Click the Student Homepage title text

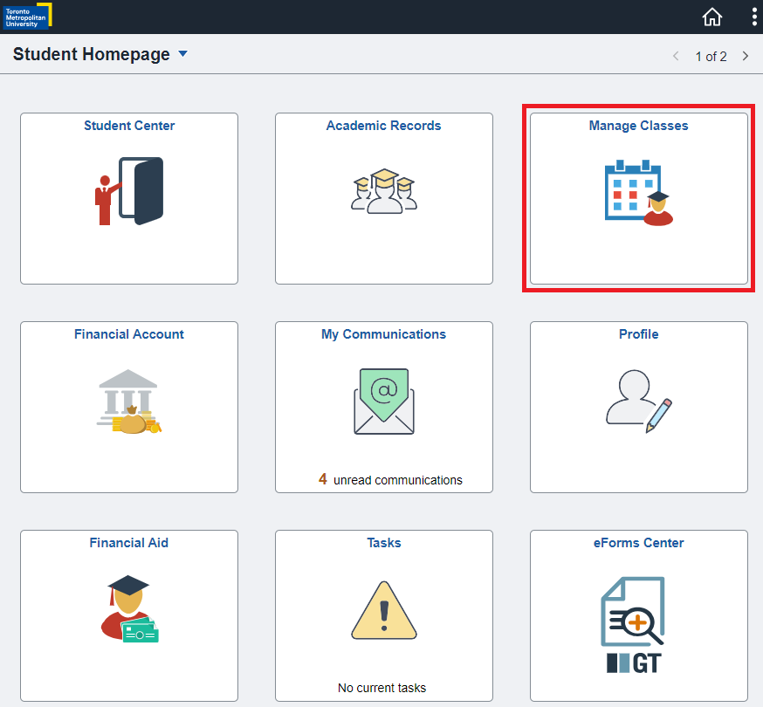point(91,54)
